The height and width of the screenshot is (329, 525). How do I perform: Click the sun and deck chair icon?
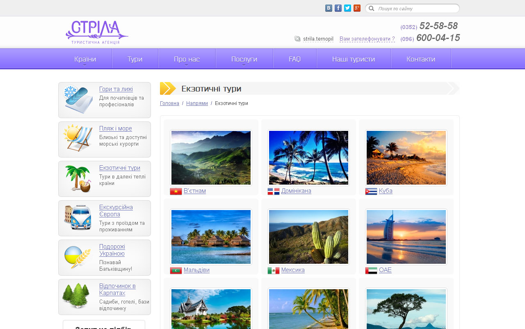pyautogui.click(x=78, y=138)
